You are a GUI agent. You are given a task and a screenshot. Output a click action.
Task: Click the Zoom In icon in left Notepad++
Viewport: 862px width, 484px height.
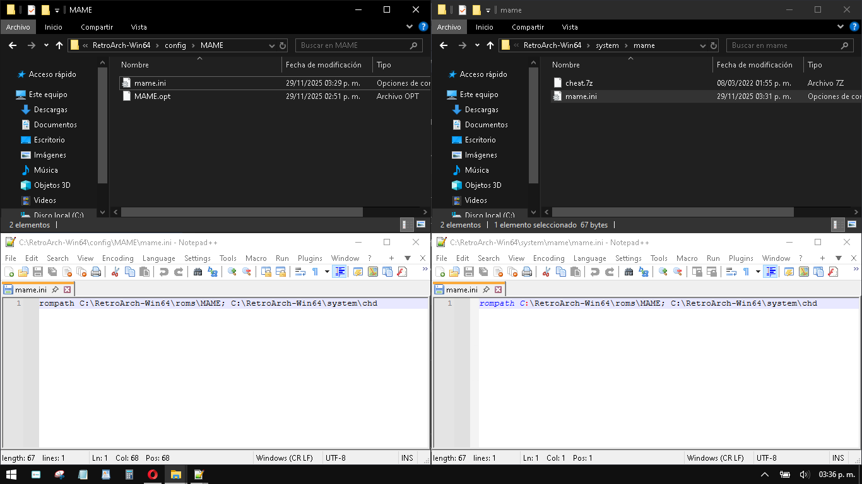click(232, 272)
